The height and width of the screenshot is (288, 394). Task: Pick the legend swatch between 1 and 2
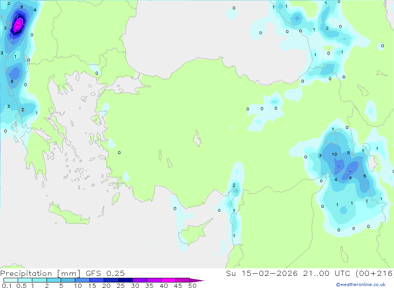pyautogui.click(x=39, y=280)
